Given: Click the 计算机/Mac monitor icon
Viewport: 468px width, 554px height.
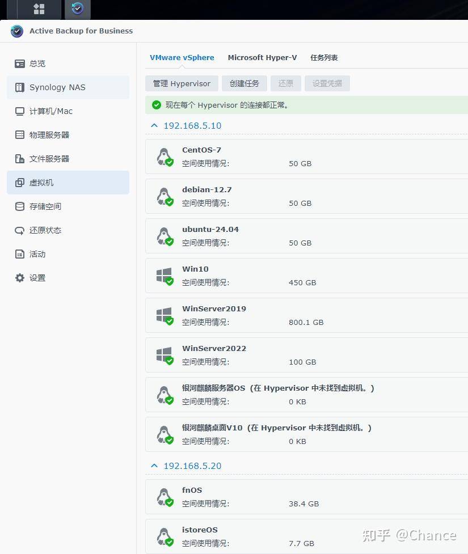Looking at the screenshot, I should pyautogui.click(x=20, y=111).
